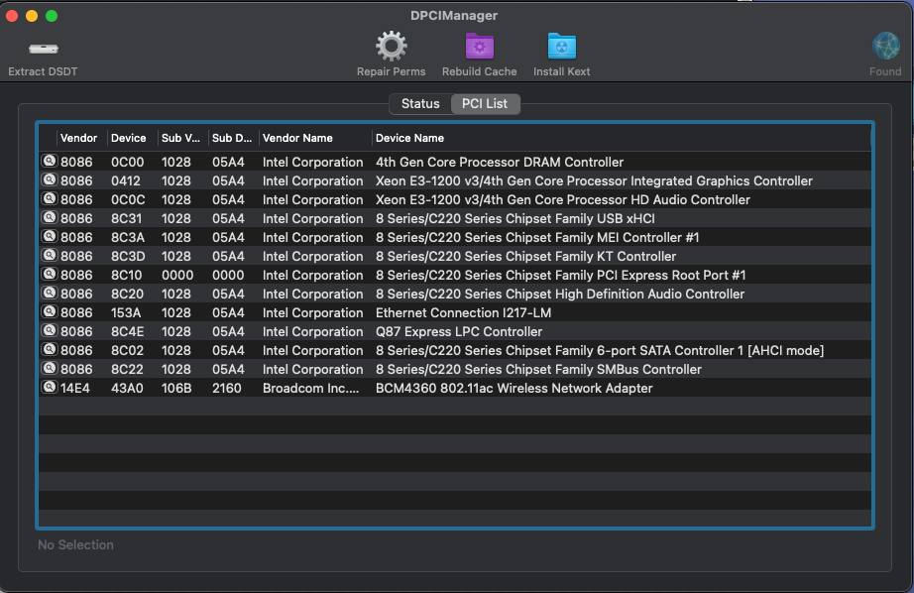Click the green zoom window button
This screenshot has width=914, height=593.
pyautogui.click(x=52, y=16)
